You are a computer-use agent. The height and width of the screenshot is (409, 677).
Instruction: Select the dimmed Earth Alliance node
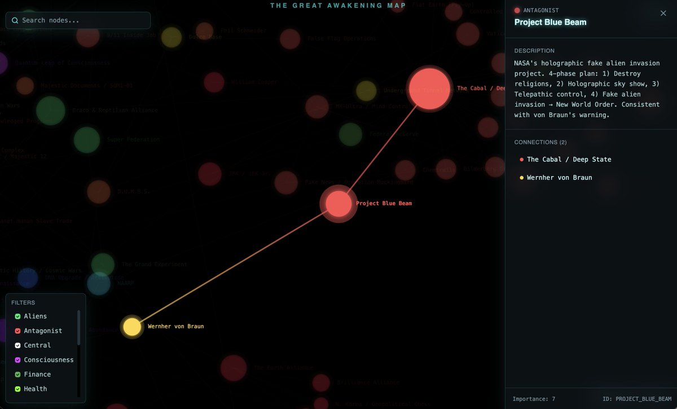234,368
